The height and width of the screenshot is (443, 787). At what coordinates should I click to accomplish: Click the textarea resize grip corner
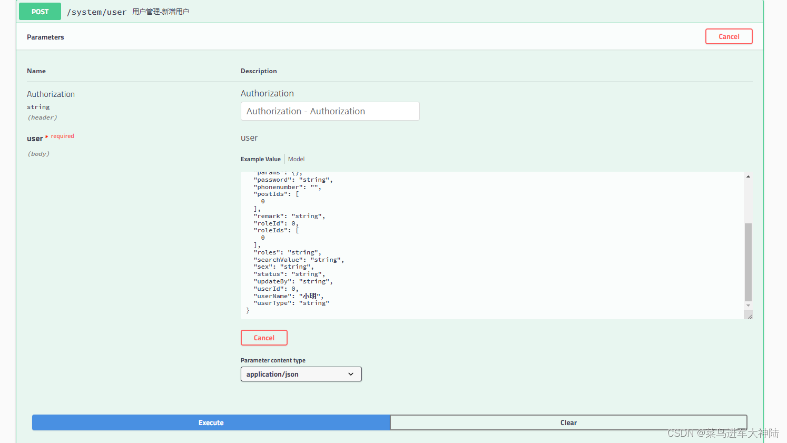749,315
